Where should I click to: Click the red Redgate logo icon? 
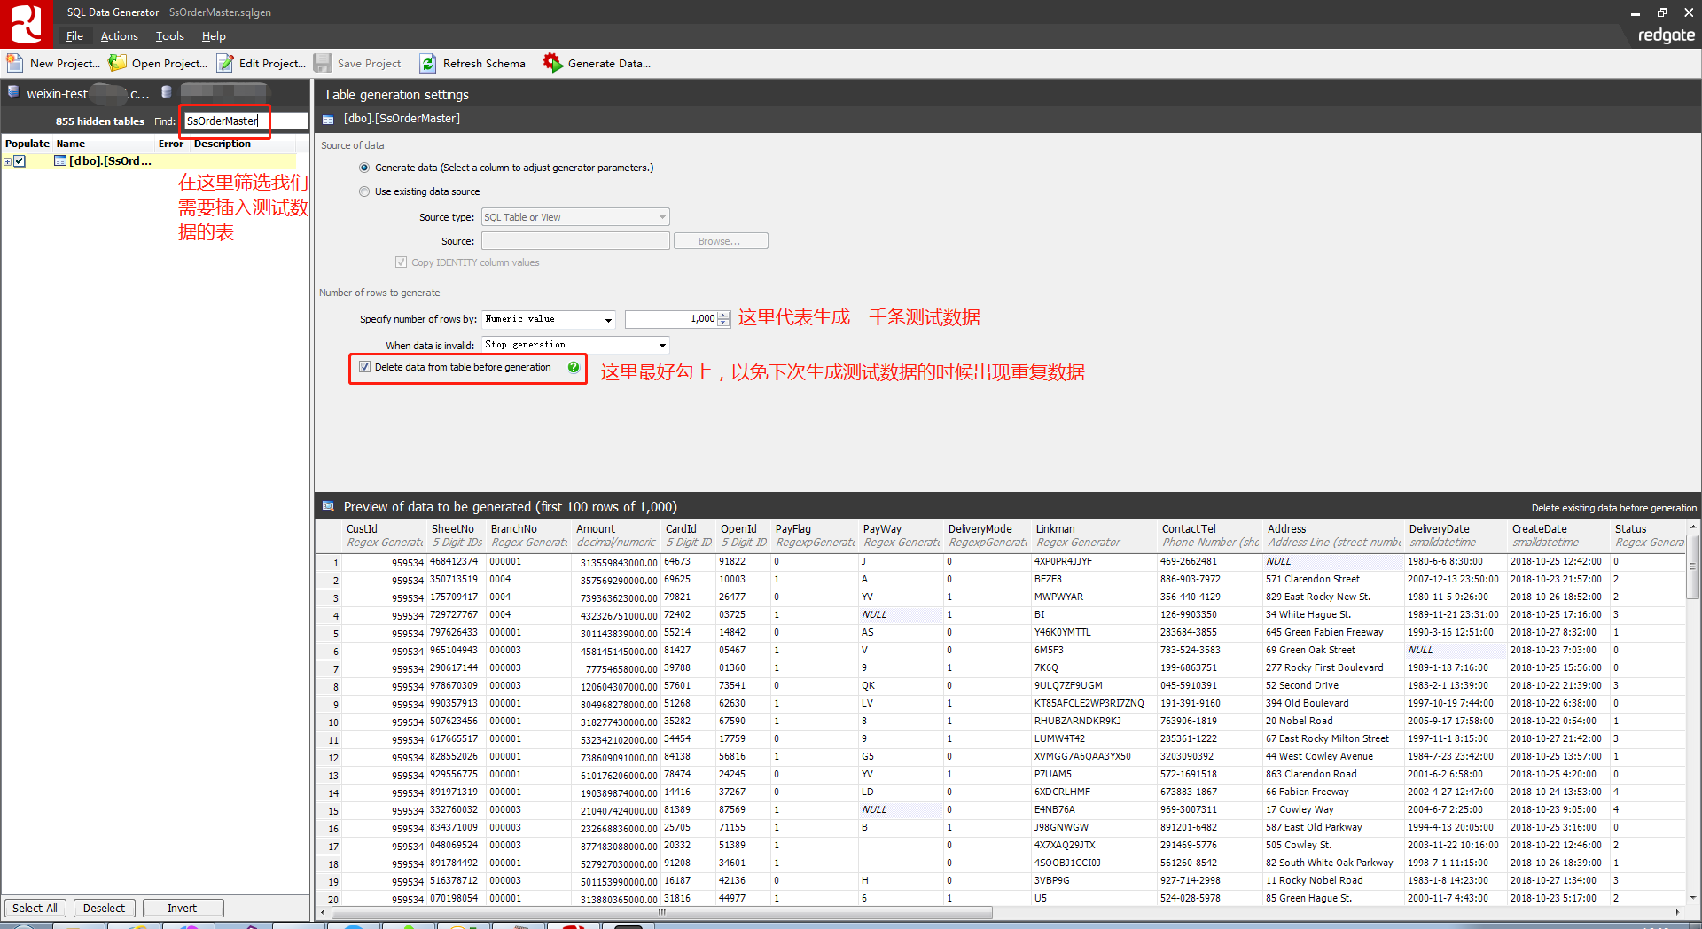[26, 23]
